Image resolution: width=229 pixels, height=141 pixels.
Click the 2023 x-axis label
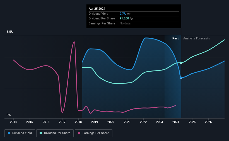pos(160,122)
